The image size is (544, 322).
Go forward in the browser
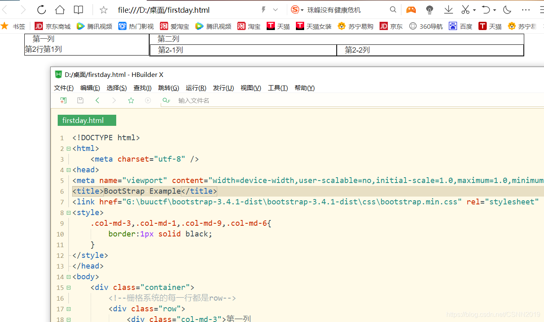[x=23, y=10]
